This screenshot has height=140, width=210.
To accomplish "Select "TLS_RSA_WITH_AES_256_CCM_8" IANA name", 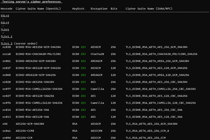I will tap(147, 131).
